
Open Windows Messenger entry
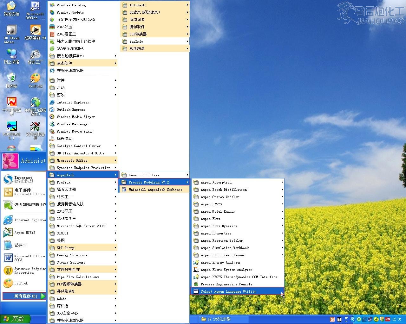point(83,124)
